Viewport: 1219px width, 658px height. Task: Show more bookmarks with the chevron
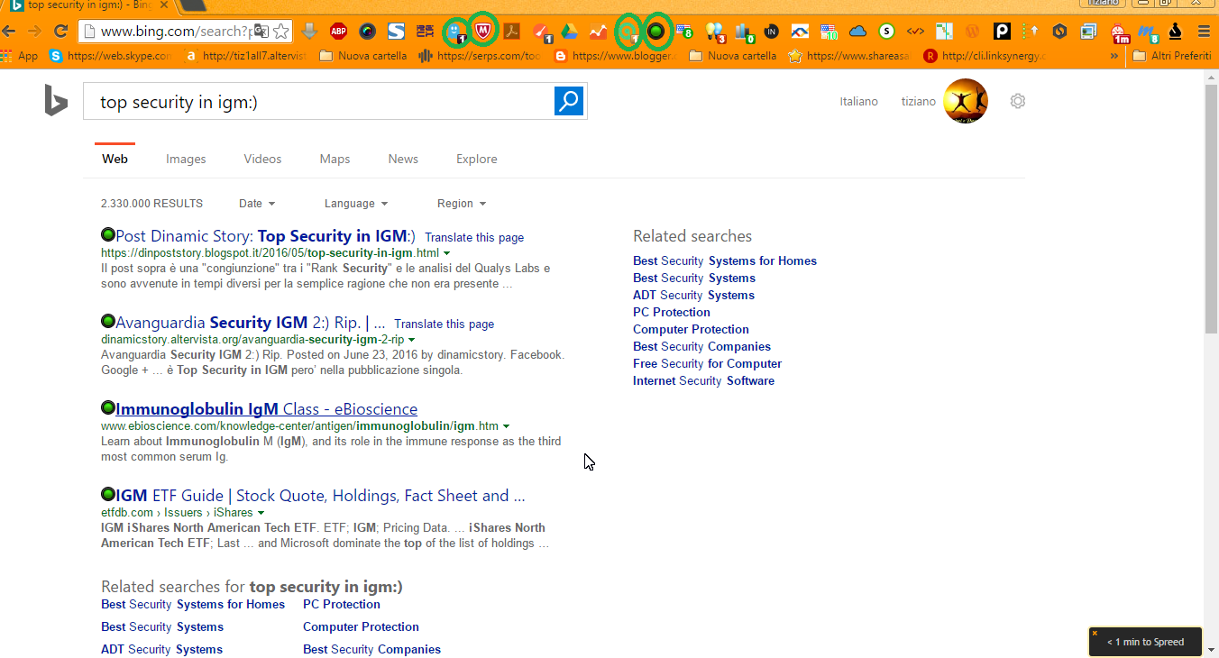(1114, 56)
